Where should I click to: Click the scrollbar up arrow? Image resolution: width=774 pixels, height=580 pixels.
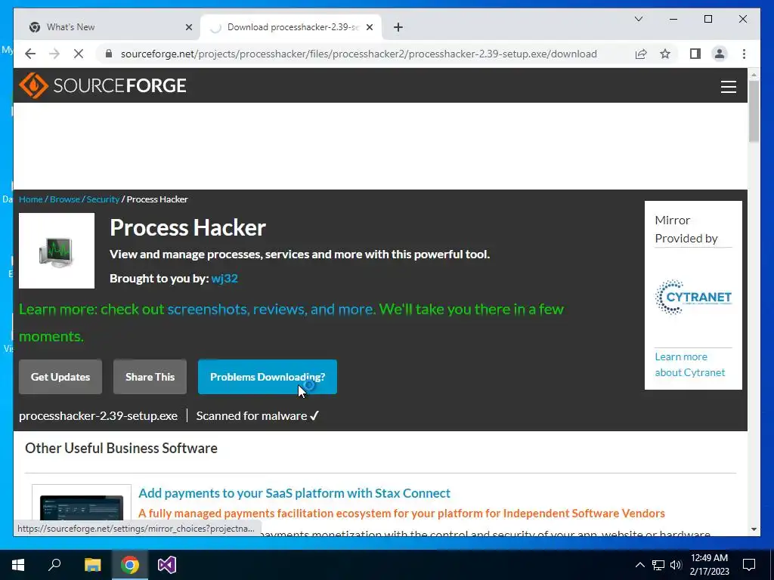[754, 75]
